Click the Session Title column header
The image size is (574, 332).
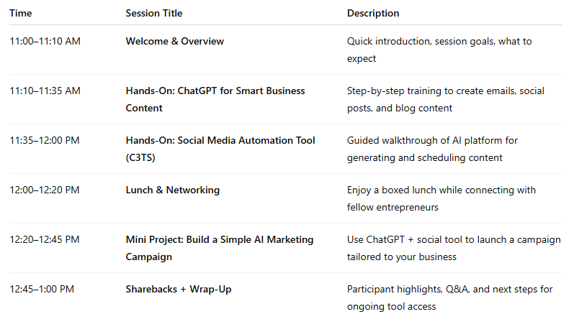point(153,13)
